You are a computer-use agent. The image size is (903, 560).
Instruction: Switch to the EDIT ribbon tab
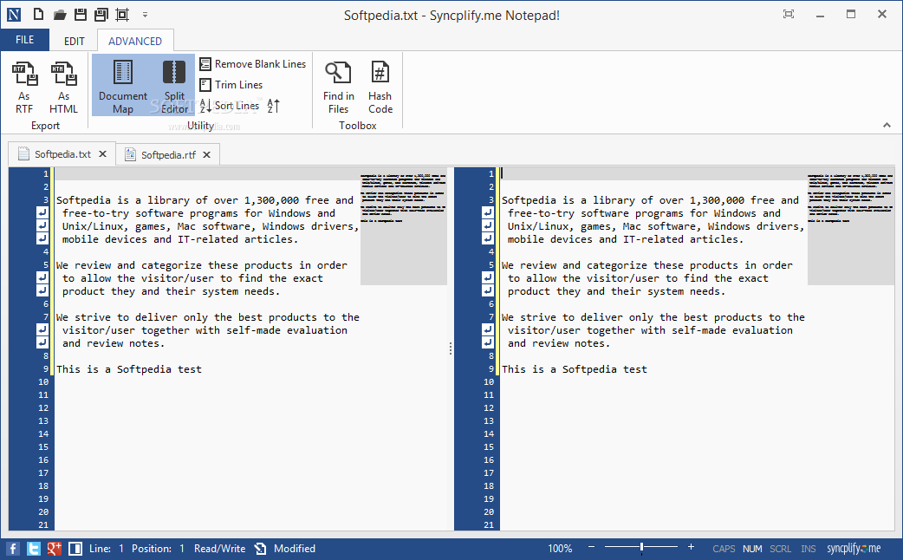(75, 41)
